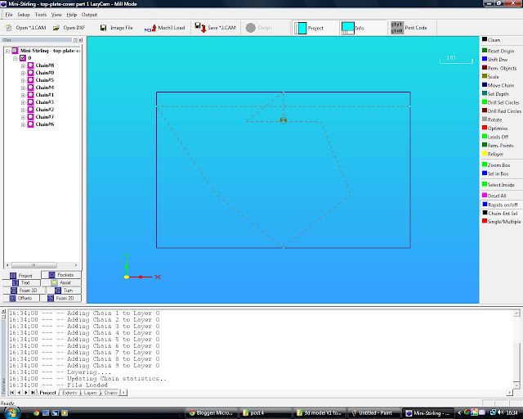Select the Rotate tool

[x=492, y=119]
